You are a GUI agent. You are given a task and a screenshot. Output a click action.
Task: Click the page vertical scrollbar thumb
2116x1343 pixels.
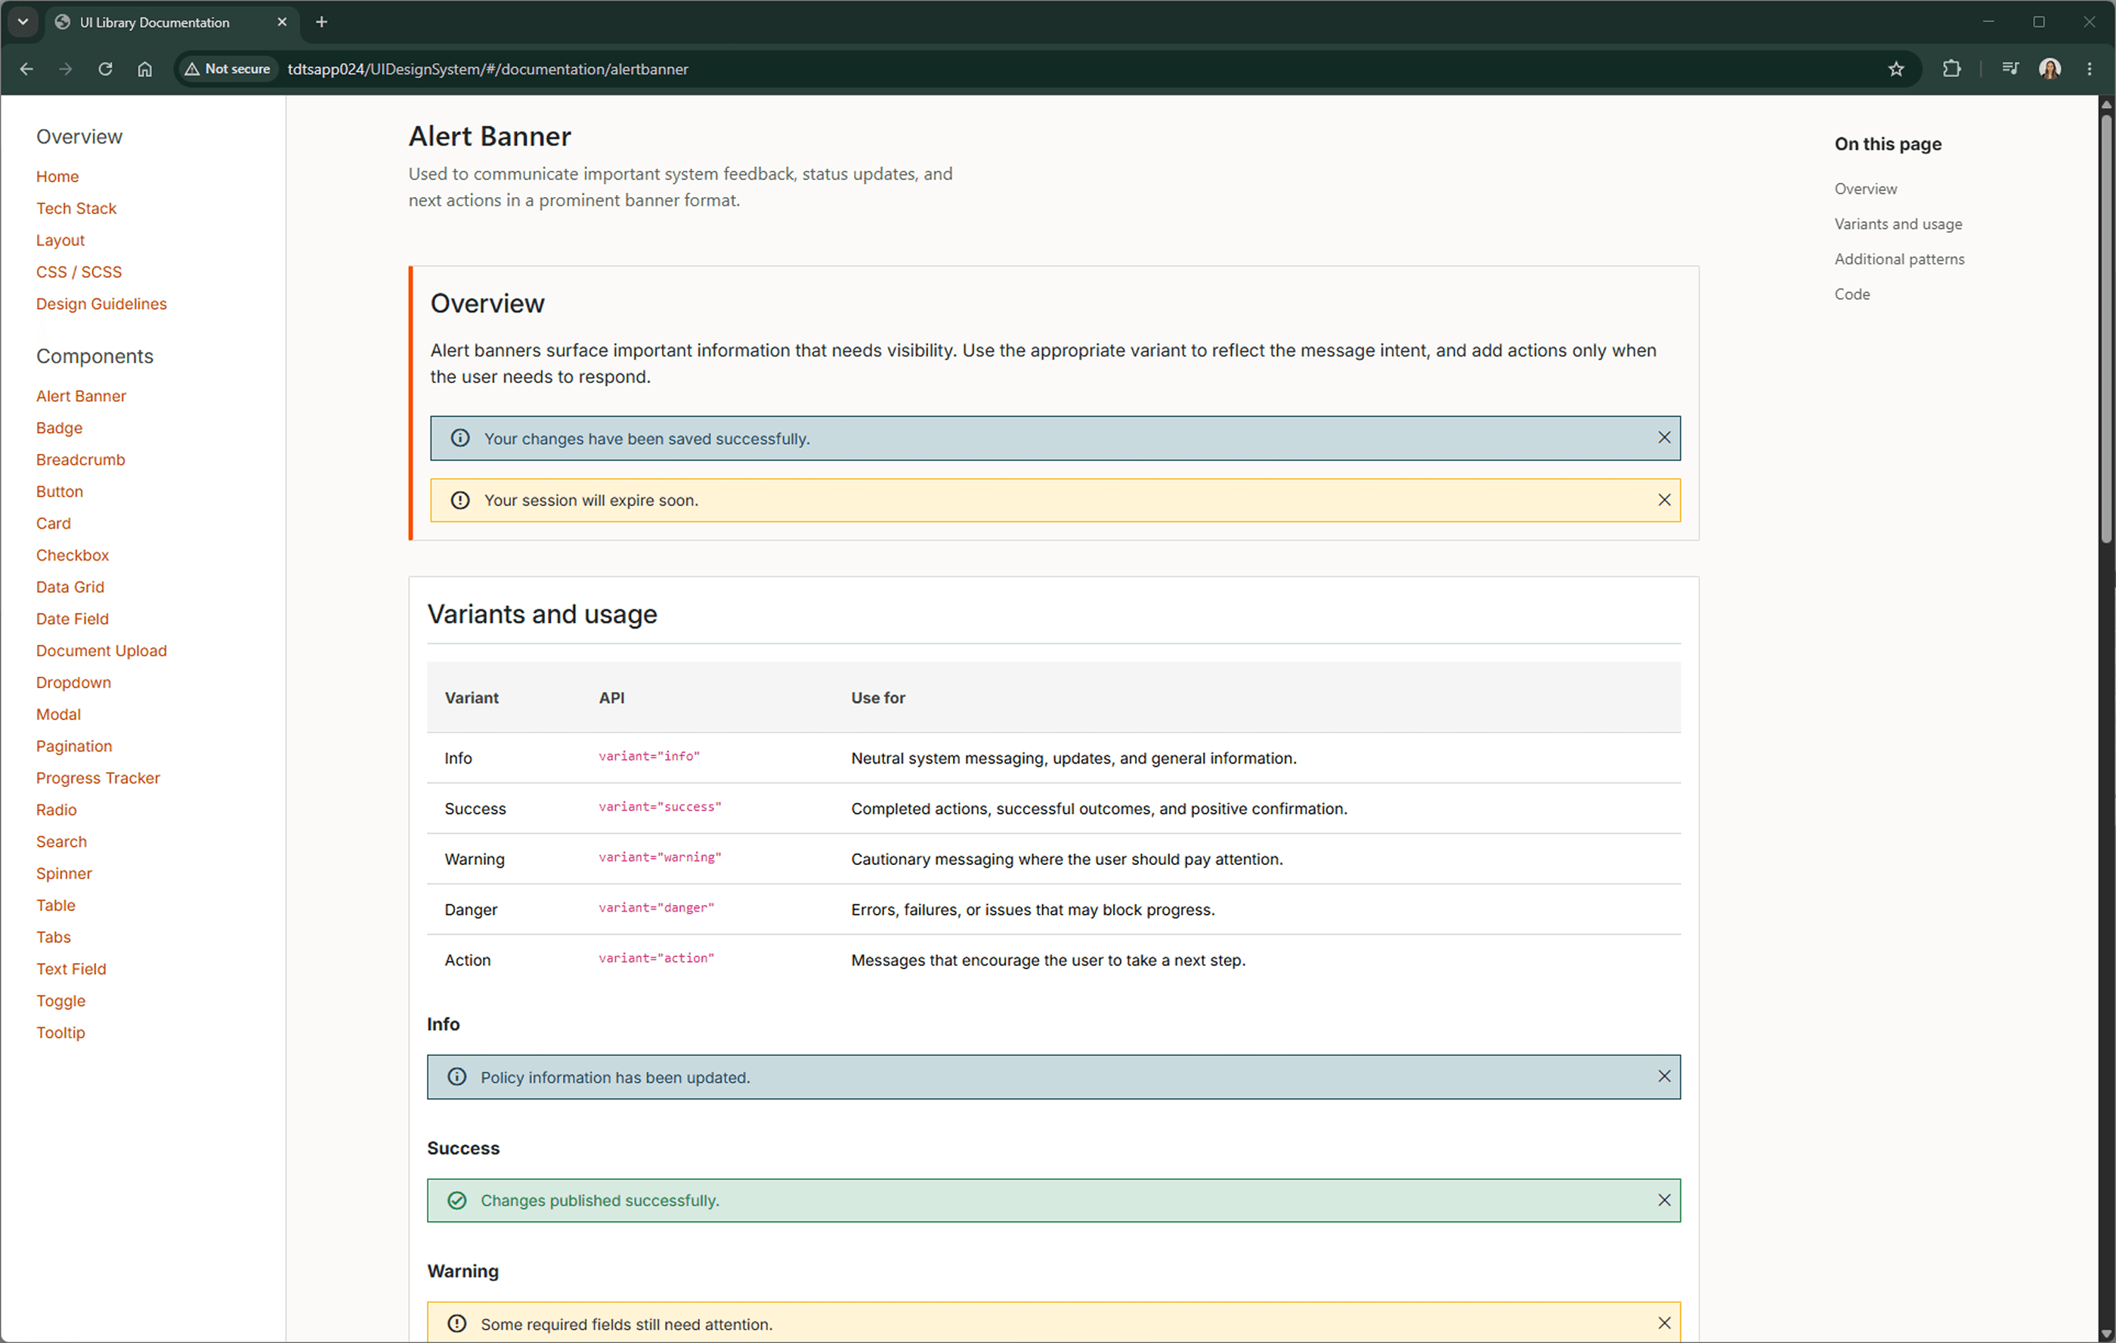pos(2105,329)
